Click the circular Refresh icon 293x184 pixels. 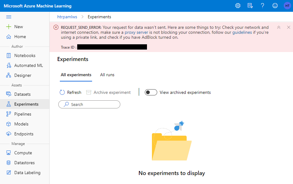[62, 92]
